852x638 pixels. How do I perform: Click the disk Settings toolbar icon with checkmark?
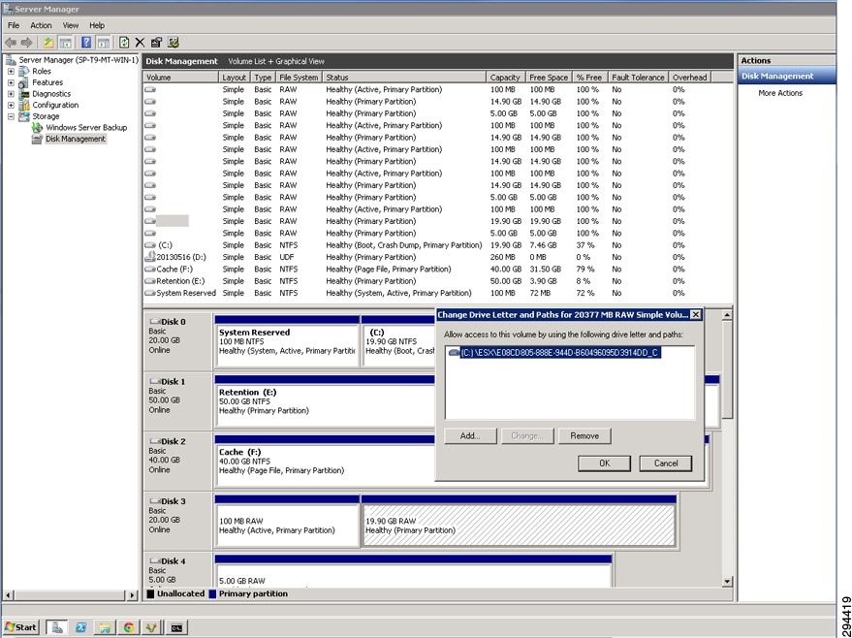click(174, 43)
